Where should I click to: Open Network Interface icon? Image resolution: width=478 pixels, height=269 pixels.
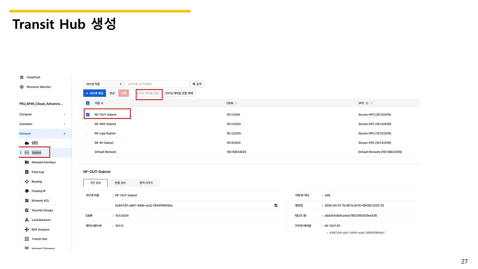point(27,162)
